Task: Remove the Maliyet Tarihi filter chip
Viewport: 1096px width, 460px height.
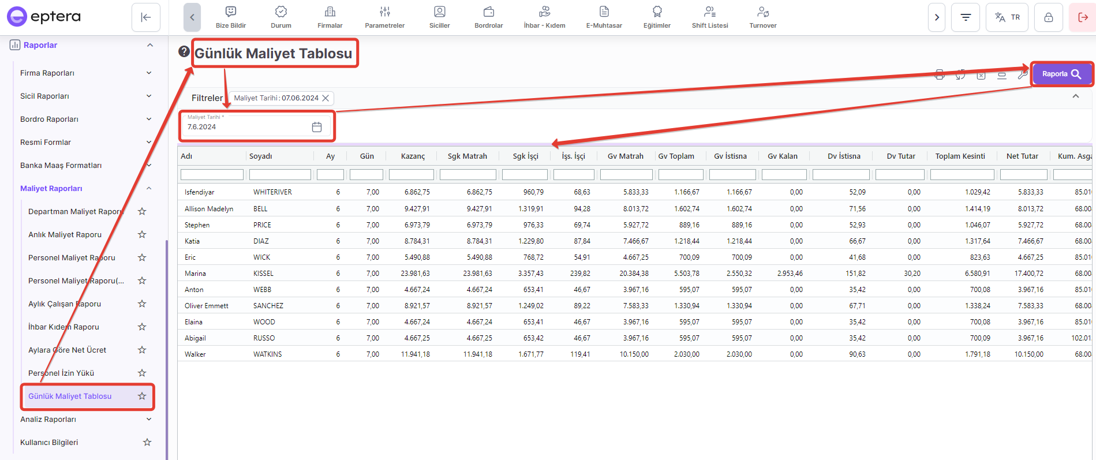Action: [x=326, y=98]
